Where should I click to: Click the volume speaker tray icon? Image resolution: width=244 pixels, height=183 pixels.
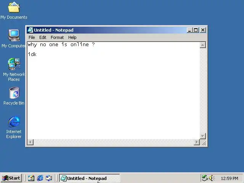(x=212, y=178)
